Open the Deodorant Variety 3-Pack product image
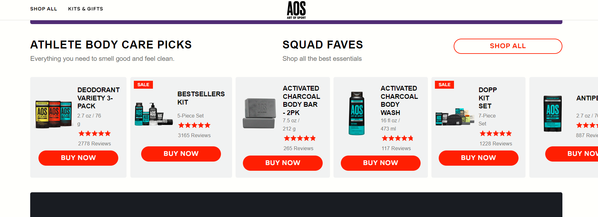598x217 pixels. 53,114
